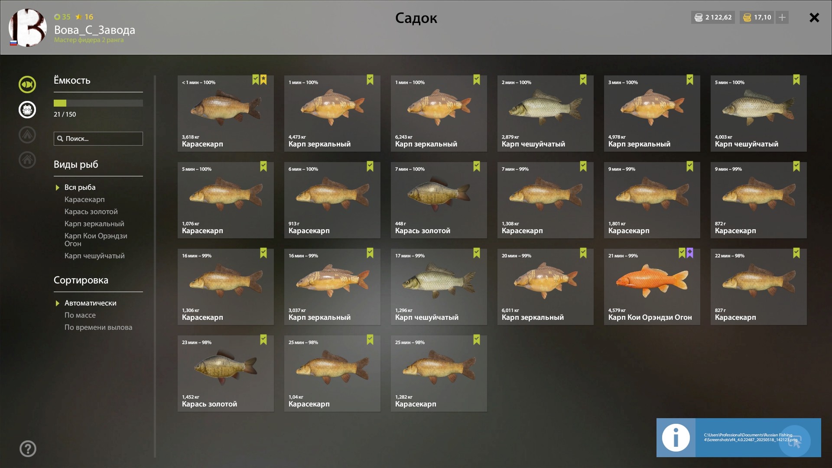832x468 pixels.
Task: Sort По времени вылова
Action: tap(98, 328)
